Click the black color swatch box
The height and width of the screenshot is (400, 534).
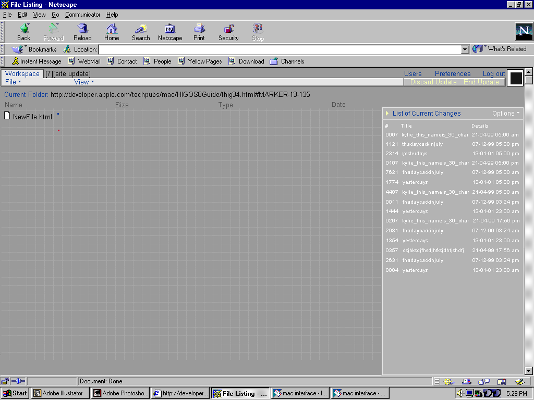516,78
